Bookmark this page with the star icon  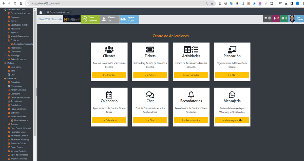point(212,4)
